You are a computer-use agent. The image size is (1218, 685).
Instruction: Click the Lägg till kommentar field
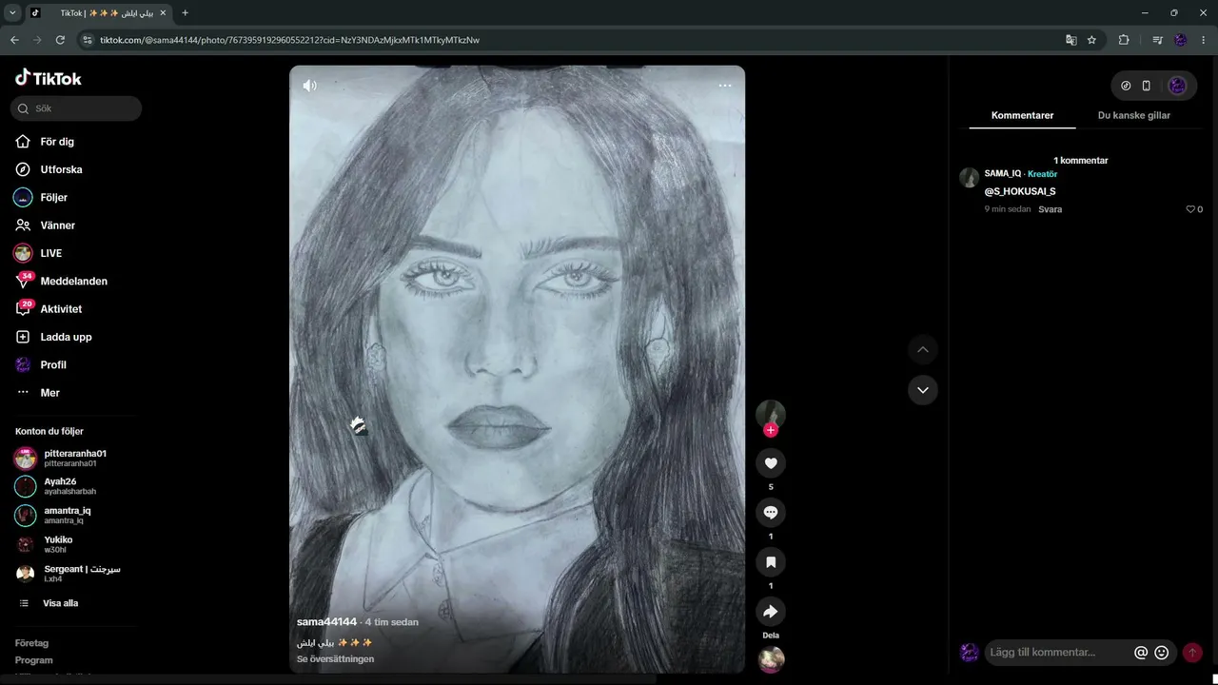[x=1058, y=653]
